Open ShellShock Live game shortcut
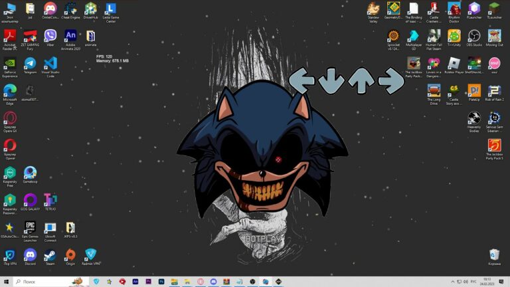The width and height of the screenshot is (510, 287). point(474,66)
